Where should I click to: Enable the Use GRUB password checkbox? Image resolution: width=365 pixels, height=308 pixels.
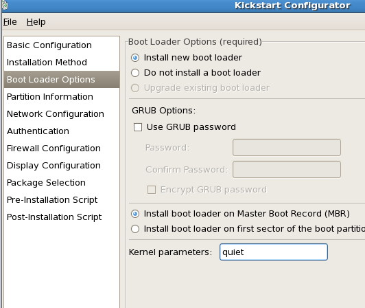pos(138,127)
